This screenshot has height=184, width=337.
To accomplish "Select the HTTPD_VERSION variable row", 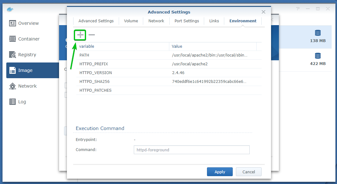I will pos(169,73).
